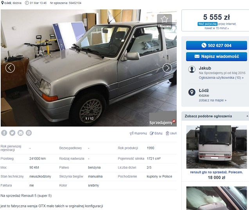Edit the listing via Edytuj
The width and height of the screenshot is (249, 210).
(x=156, y=133)
